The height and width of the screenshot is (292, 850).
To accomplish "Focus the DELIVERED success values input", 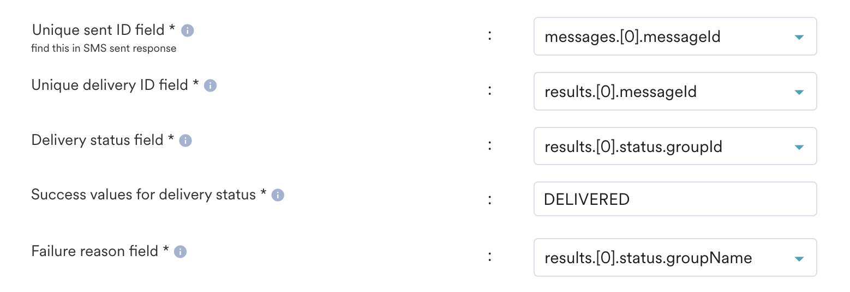I will [x=674, y=199].
